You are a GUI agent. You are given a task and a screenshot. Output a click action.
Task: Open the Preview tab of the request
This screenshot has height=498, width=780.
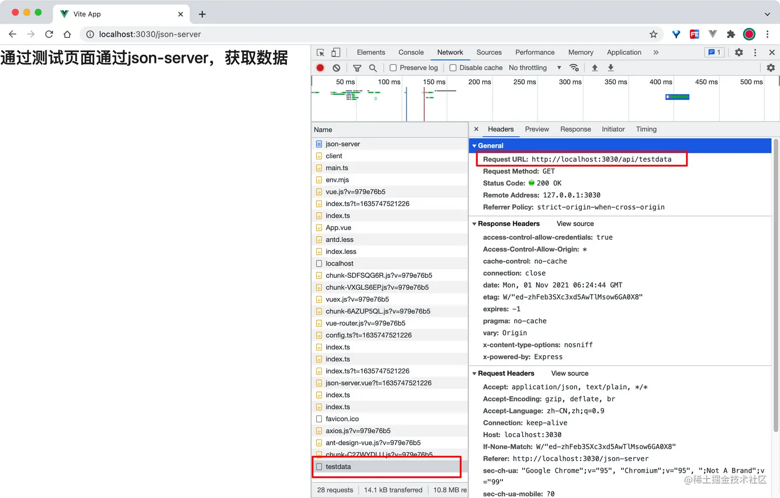pos(537,129)
